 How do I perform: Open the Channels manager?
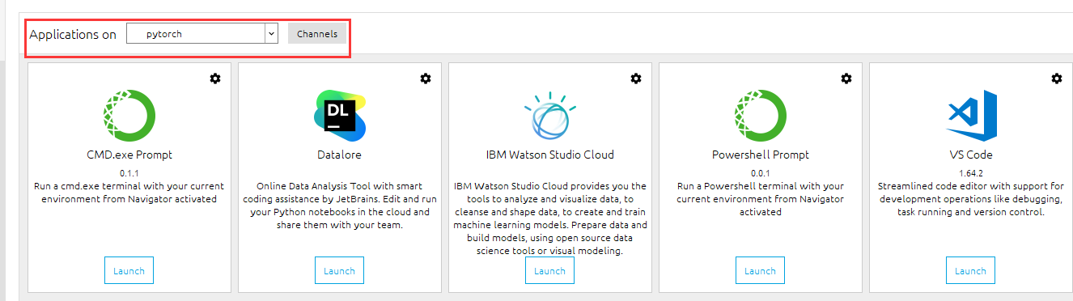click(317, 34)
